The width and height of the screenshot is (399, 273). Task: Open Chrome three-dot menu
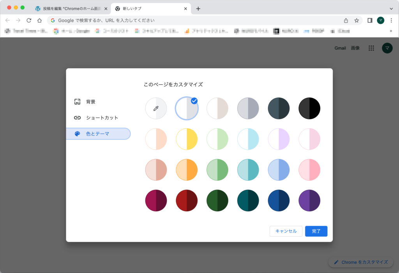(x=391, y=20)
